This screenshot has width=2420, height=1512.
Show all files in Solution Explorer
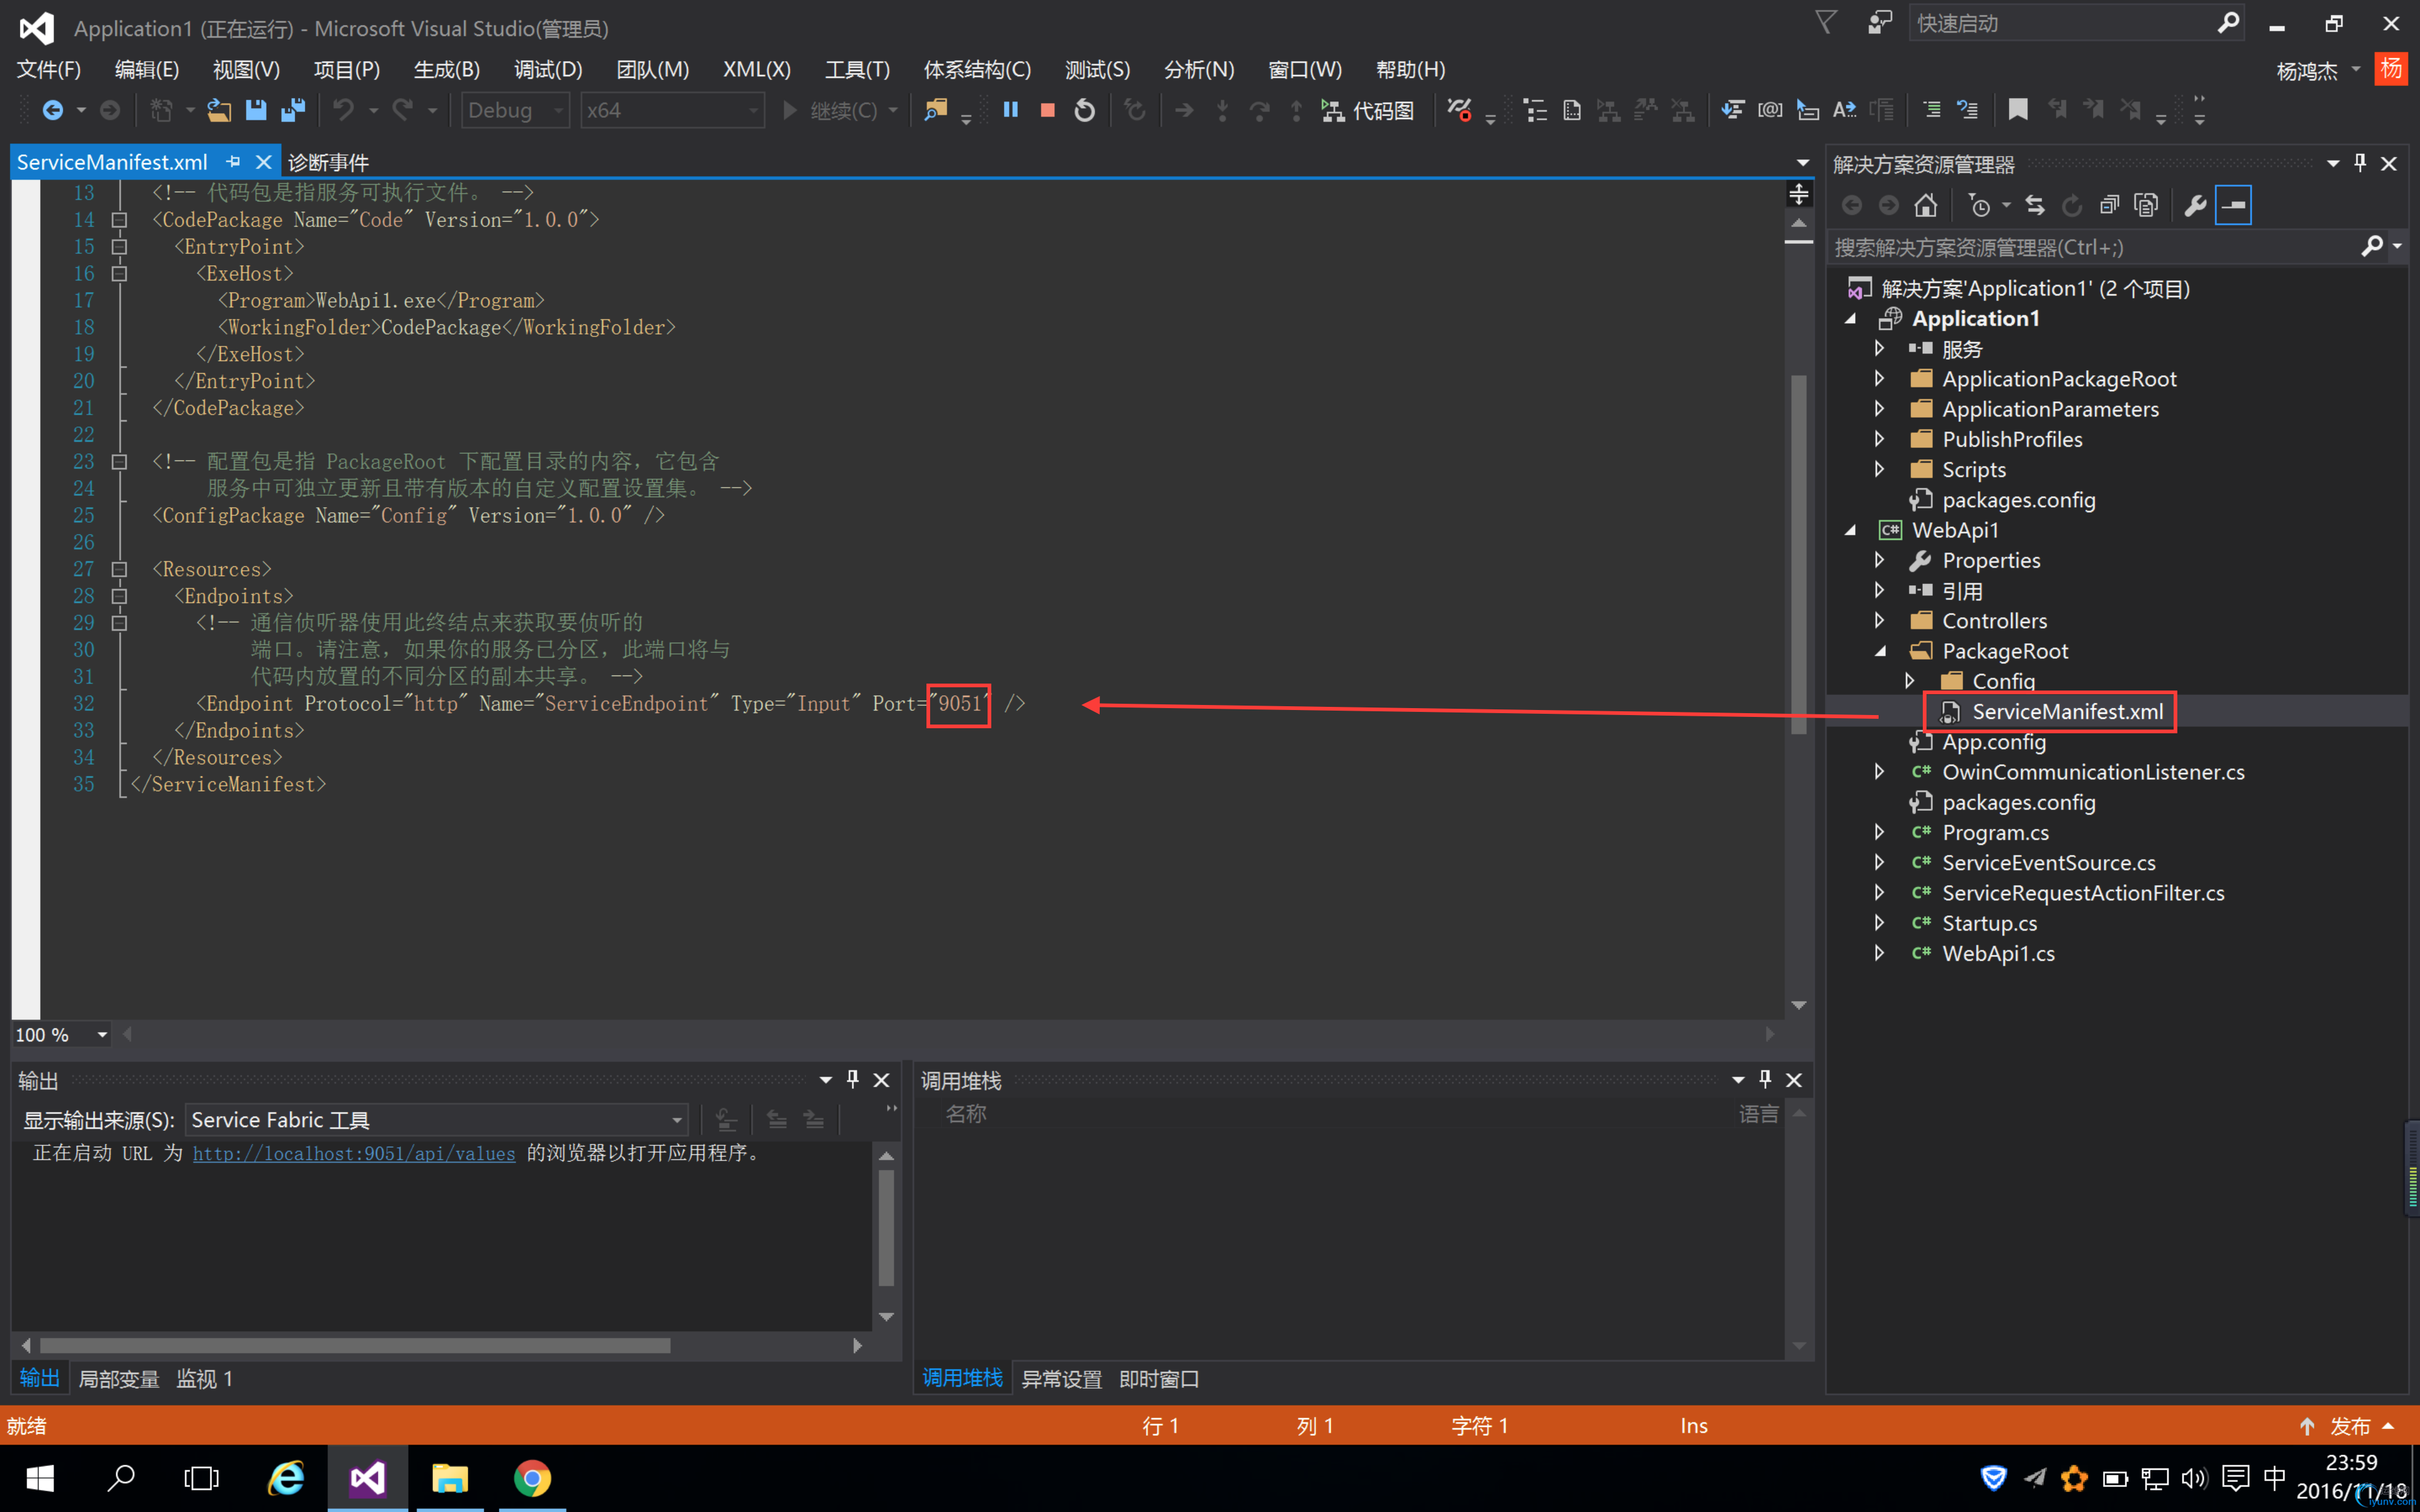(x=2146, y=206)
